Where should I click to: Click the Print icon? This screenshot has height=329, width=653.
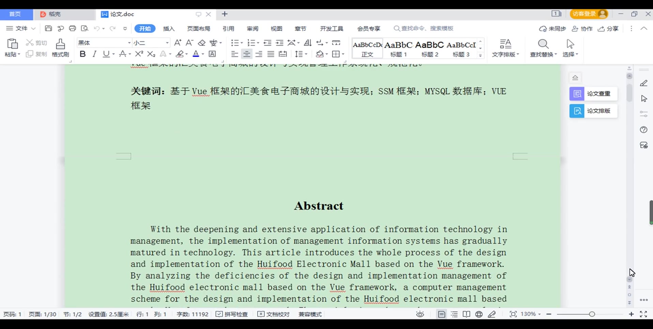(x=72, y=28)
